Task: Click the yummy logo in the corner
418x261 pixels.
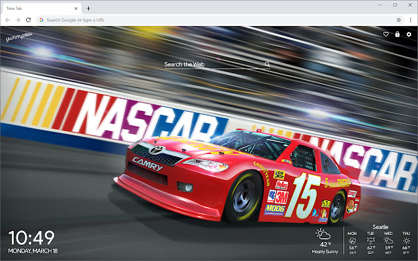Action: tap(19, 37)
